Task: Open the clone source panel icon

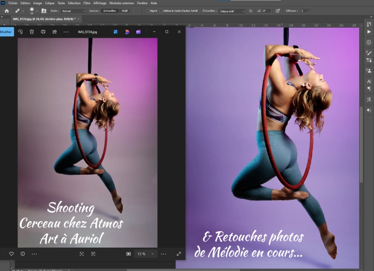Action: [44, 11]
